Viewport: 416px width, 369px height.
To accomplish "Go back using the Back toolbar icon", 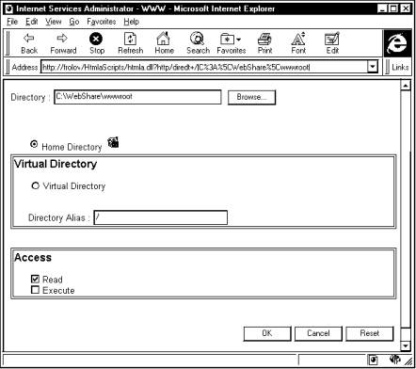I will 29,39.
